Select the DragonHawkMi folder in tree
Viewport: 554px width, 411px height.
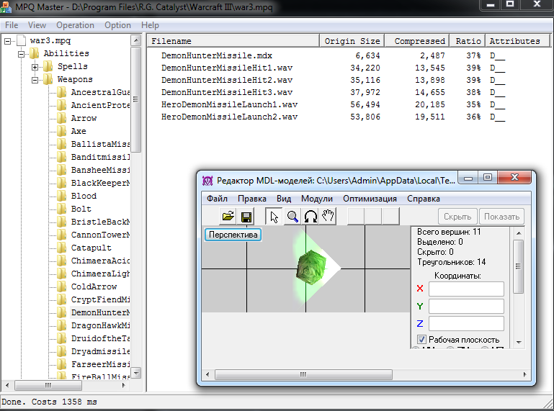(100, 325)
